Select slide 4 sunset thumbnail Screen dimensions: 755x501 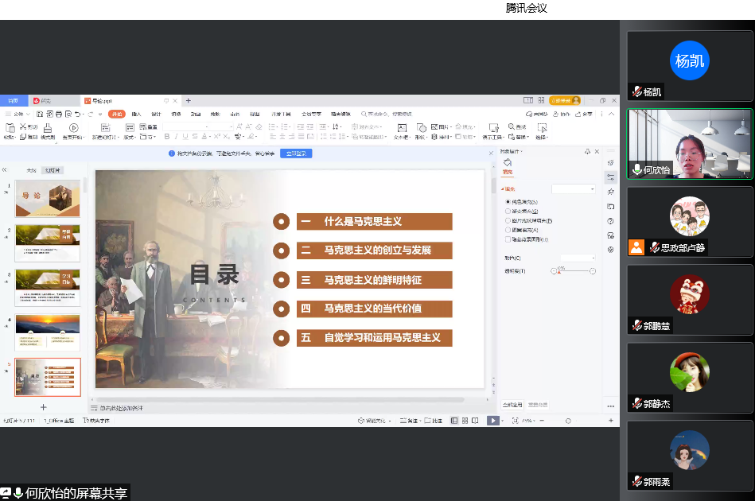pos(48,332)
